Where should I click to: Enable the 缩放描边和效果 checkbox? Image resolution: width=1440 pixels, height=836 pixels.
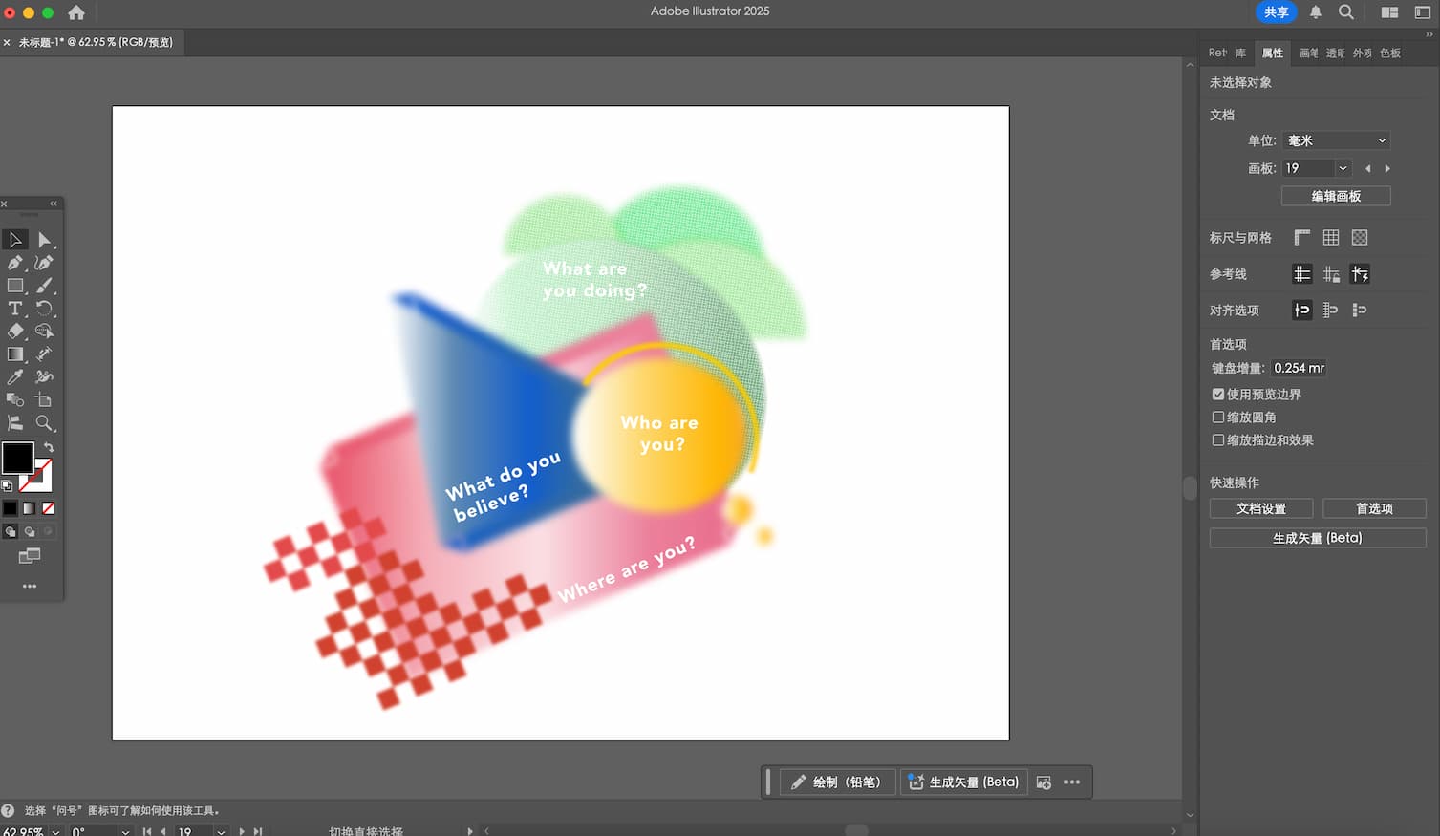pos(1218,439)
